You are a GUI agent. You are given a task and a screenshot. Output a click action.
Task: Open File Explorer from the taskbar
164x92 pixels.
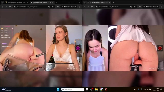(x=96, y=89)
